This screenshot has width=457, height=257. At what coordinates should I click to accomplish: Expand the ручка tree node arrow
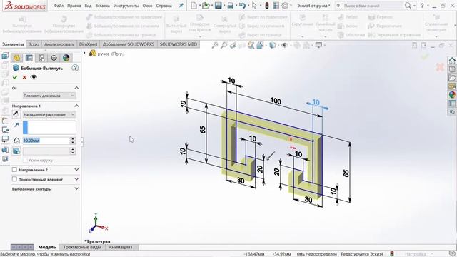coord(84,53)
